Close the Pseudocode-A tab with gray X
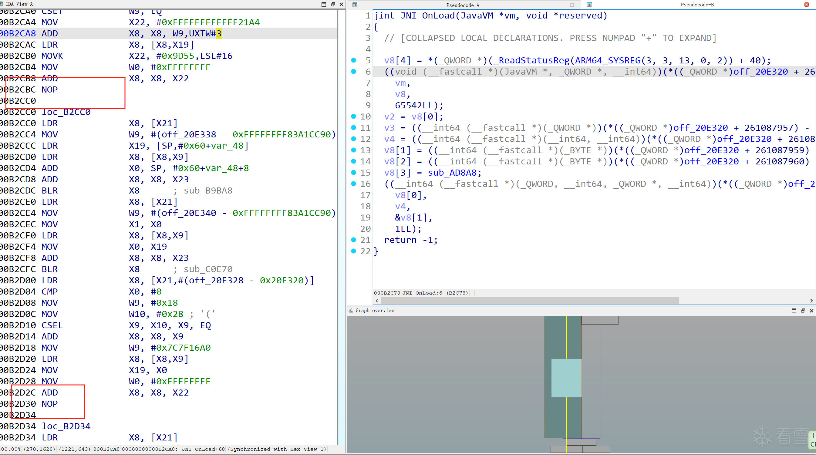The width and height of the screenshot is (816, 455). [x=572, y=5]
